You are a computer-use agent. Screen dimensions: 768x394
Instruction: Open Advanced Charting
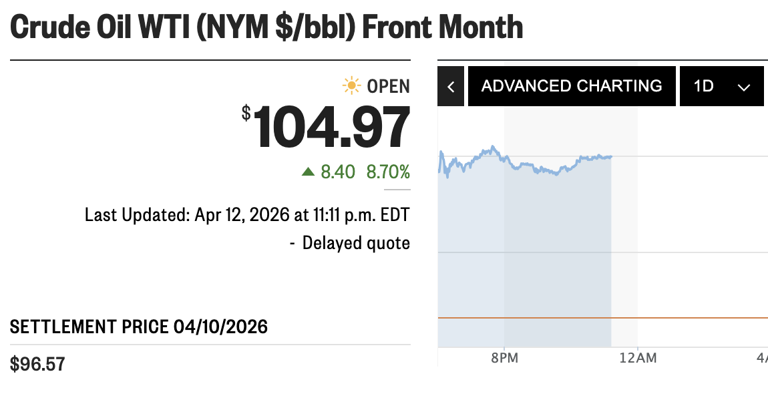tap(572, 86)
